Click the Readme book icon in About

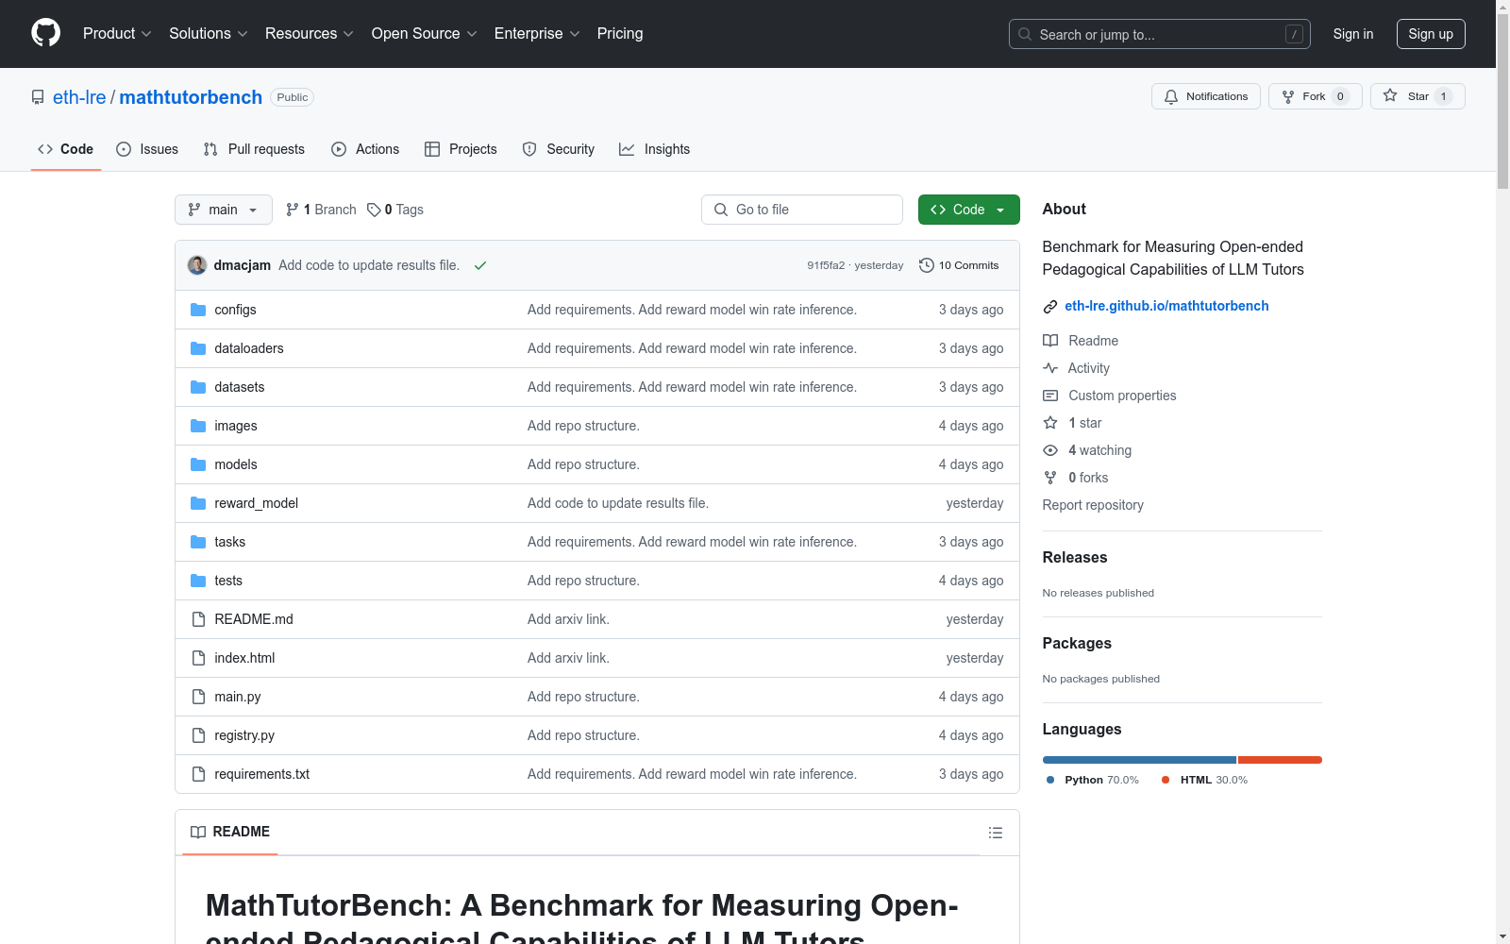click(x=1050, y=341)
